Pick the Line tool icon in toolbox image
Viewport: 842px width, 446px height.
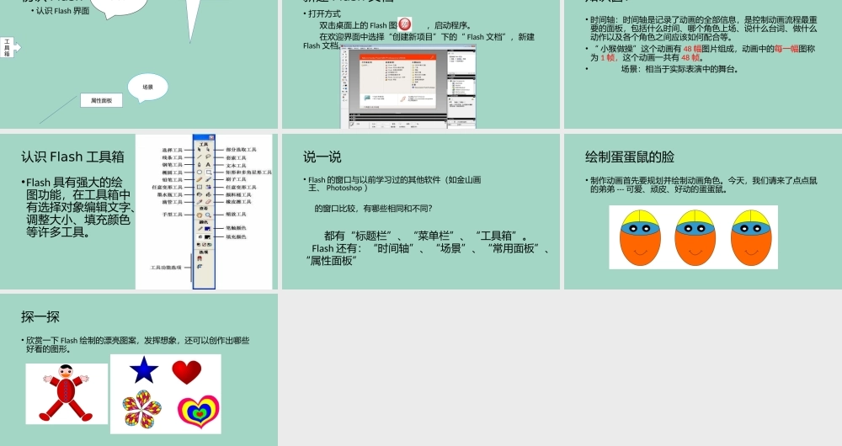(x=200, y=157)
